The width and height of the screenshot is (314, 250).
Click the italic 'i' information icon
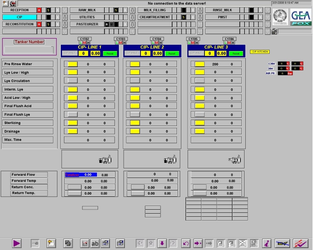point(267,243)
